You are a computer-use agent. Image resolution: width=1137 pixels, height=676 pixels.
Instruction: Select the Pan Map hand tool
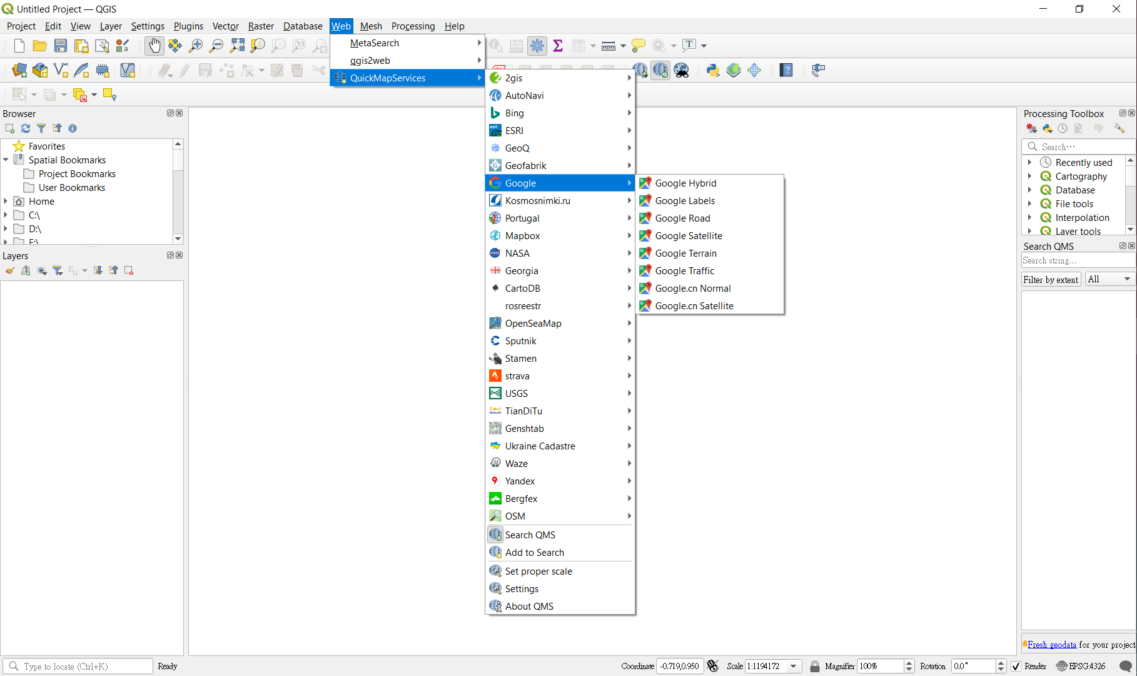[x=154, y=46]
